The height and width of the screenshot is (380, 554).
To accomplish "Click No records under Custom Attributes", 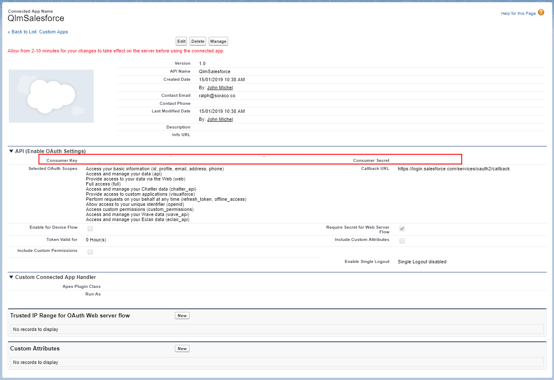I will [36, 362].
